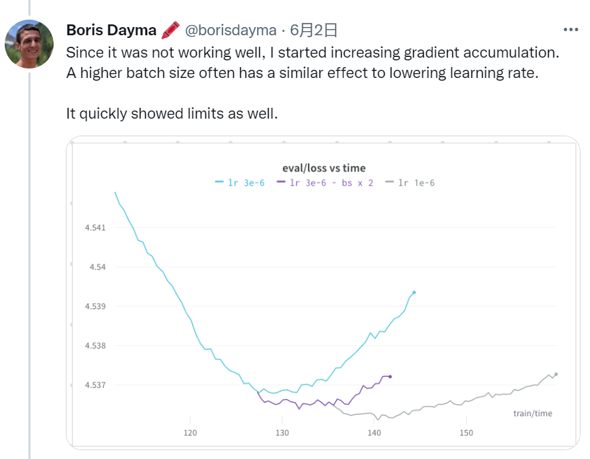Click the train/time axis label
This screenshot has width=590, height=459.
click(532, 413)
